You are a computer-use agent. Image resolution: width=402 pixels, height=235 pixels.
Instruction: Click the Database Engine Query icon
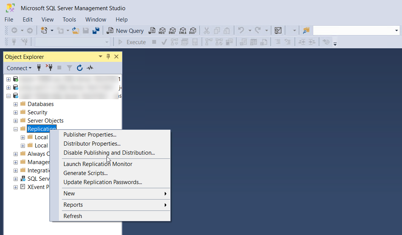(x=152, y=31)
